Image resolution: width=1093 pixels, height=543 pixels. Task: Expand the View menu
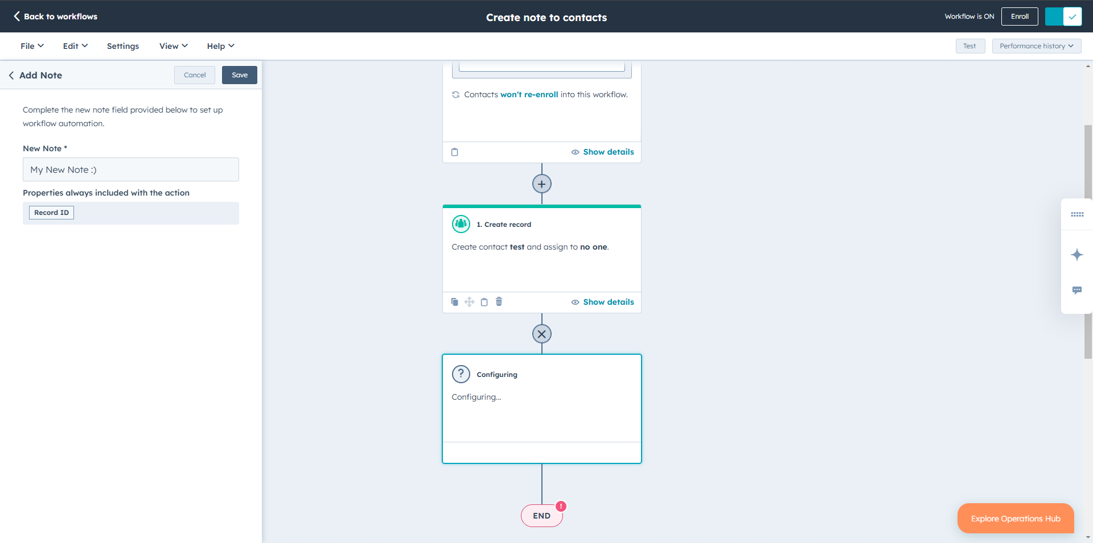[x=172, y=45]
